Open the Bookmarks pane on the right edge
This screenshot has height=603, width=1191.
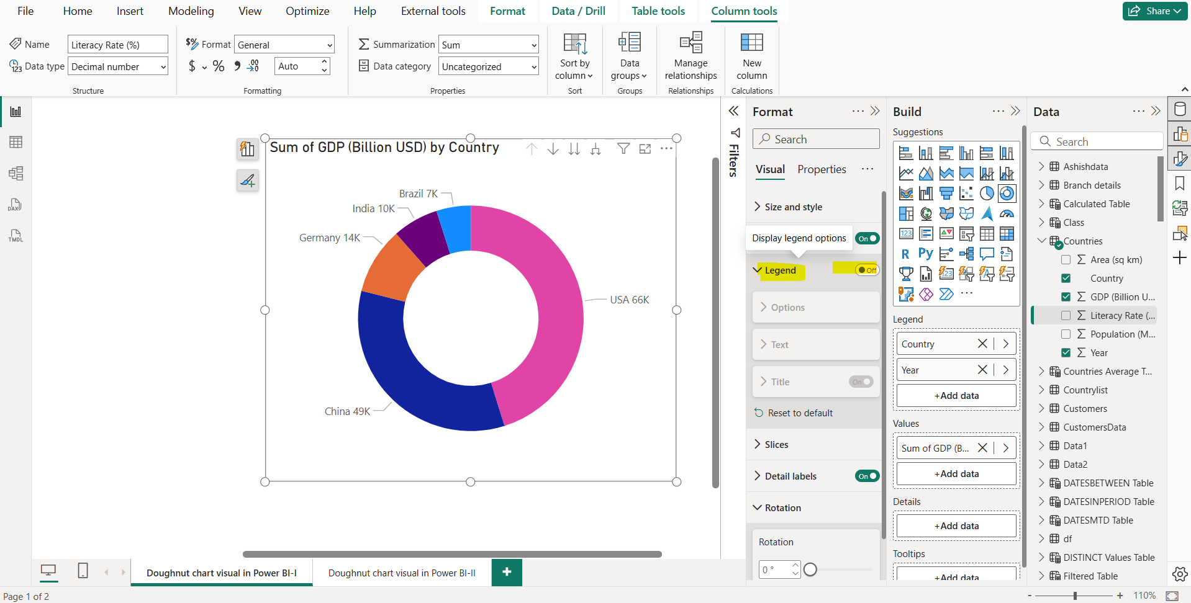pos(1179,182)
